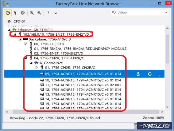Image resolution: width=174 pixels, height=131 pixels.
Task: Click the plug connection icon in toolbar
Action: pos(15,13)
